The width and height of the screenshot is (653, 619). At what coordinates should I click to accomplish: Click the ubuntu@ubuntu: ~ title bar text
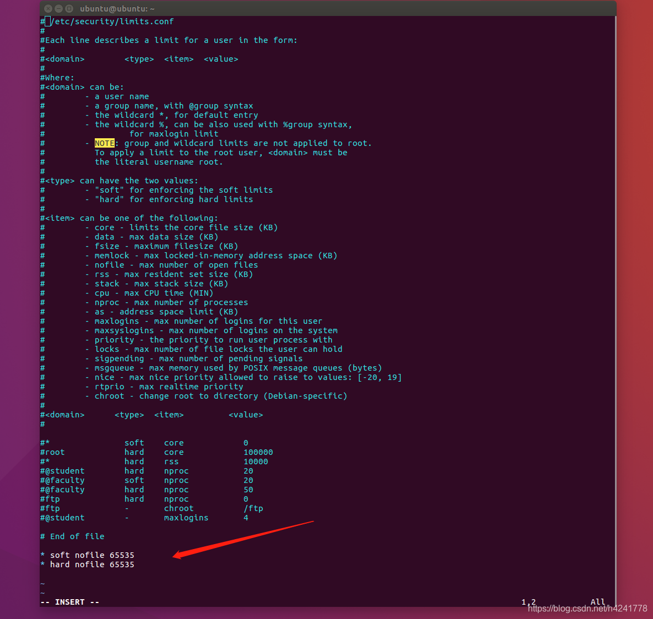click(117, 8)
